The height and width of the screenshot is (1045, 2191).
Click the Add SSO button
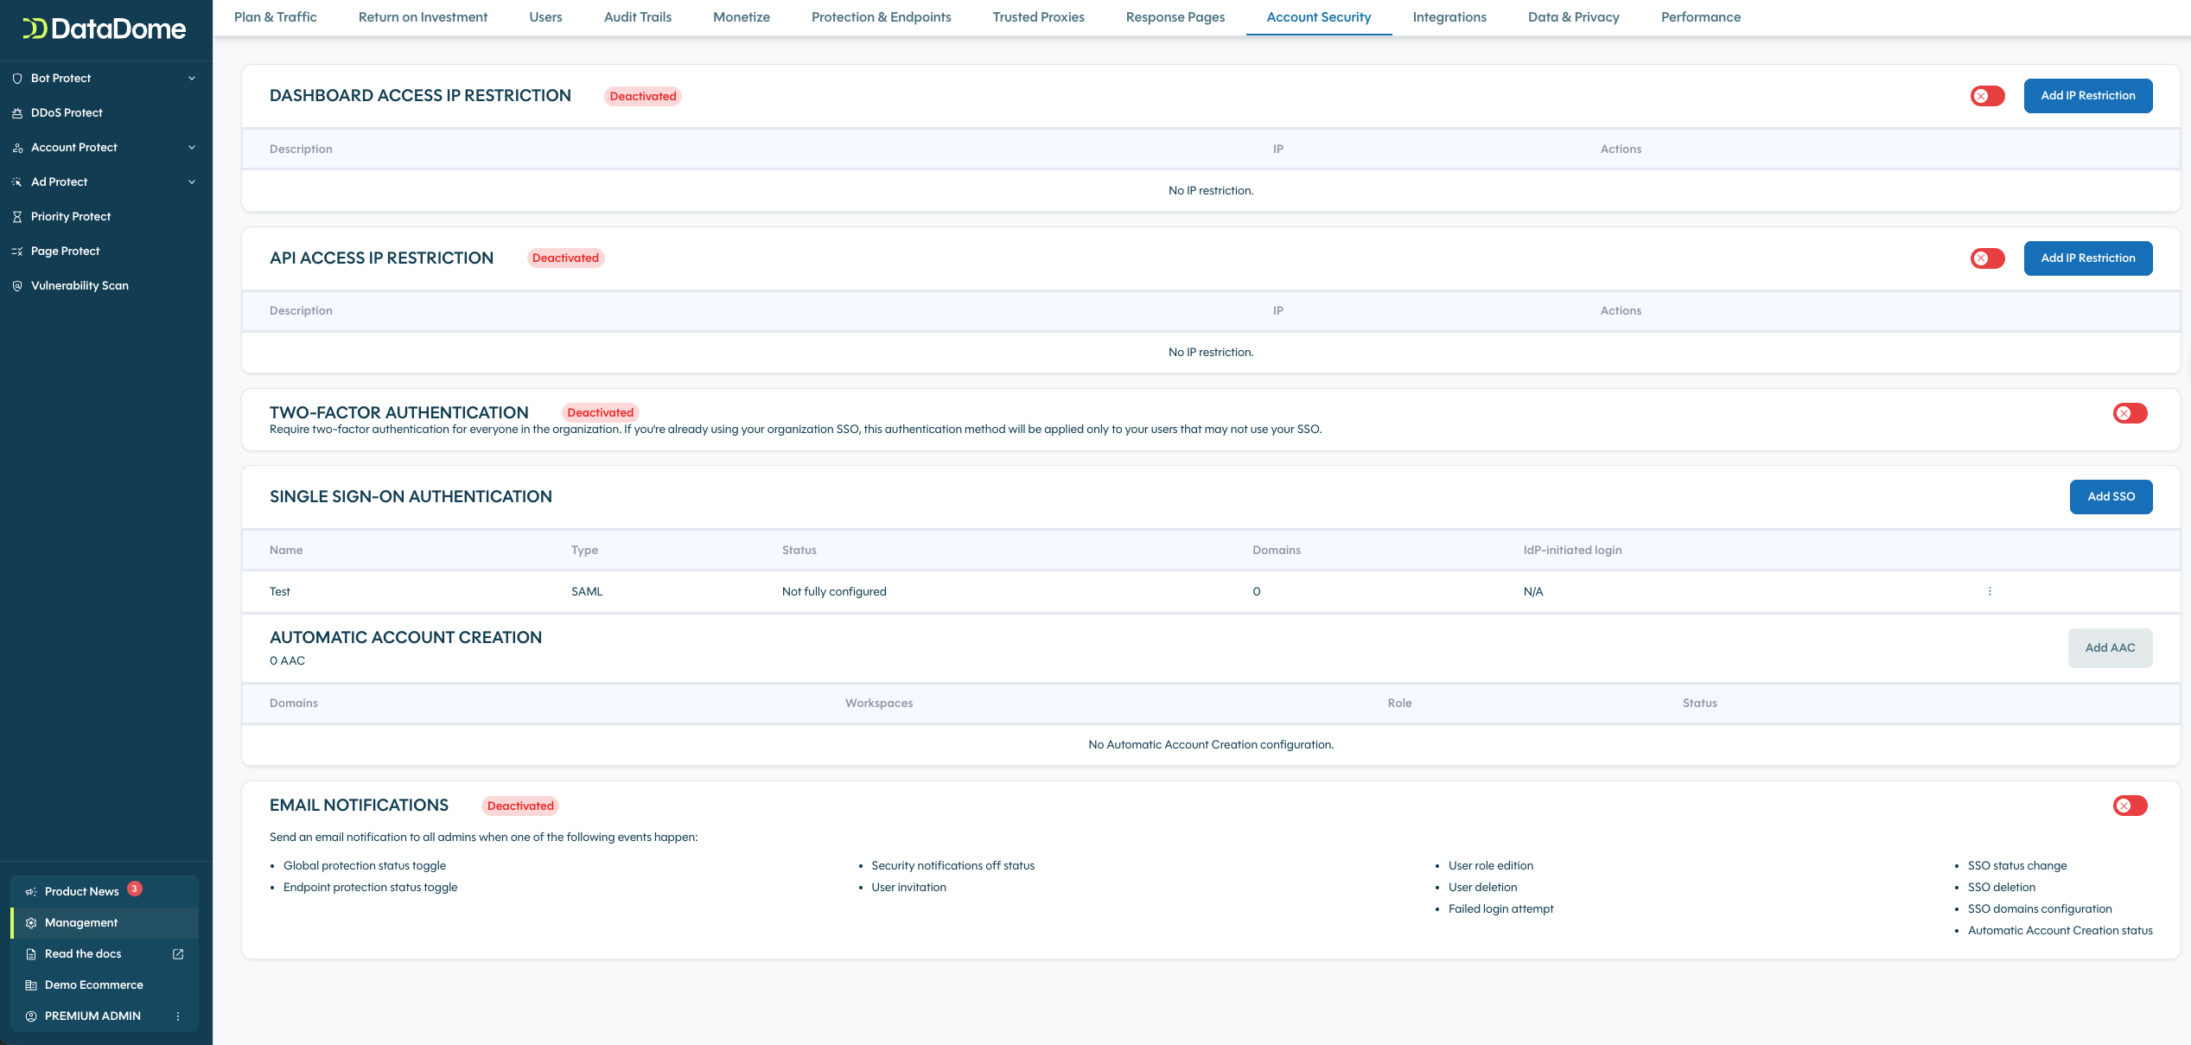(2111, 497)
